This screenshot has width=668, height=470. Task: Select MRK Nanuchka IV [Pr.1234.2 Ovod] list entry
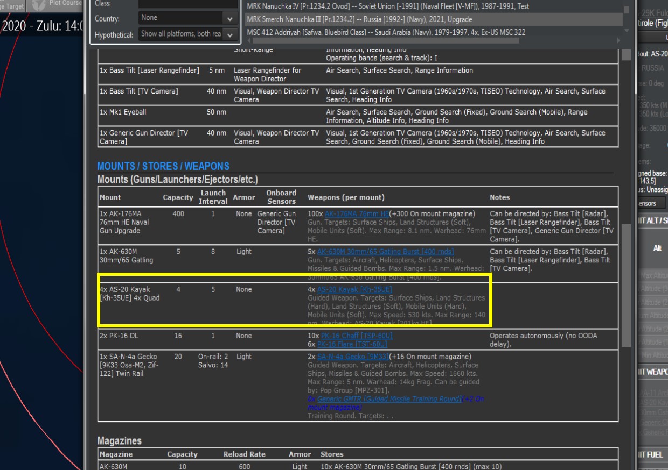pos(388,6)
